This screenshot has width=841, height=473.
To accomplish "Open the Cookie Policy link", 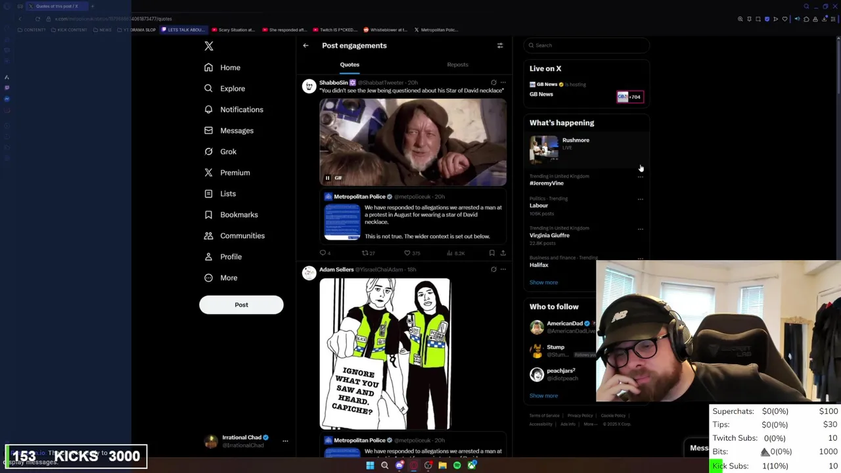I will 613,416.
